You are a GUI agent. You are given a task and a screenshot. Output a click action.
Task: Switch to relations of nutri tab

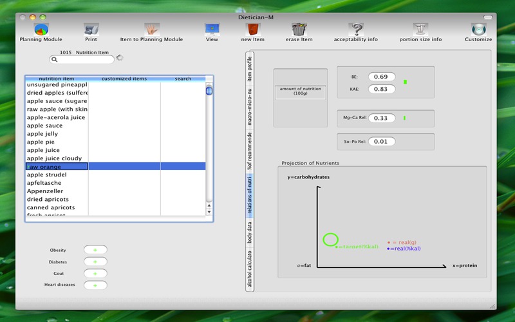point(250,195)
